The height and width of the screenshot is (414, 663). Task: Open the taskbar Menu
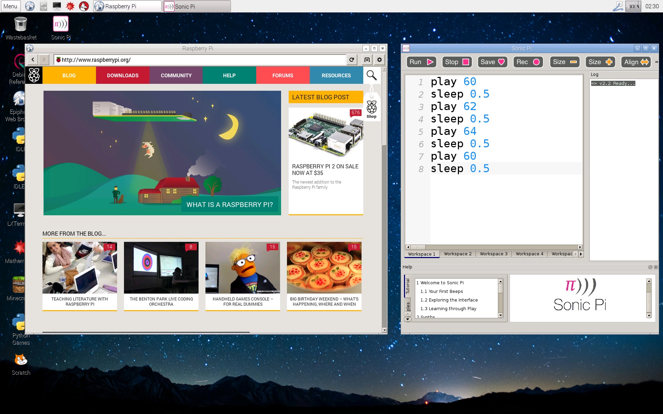pyautogui.click(x=10, y=6)
